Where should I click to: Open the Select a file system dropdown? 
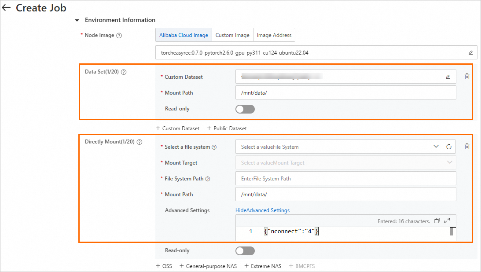click(338, 147)
